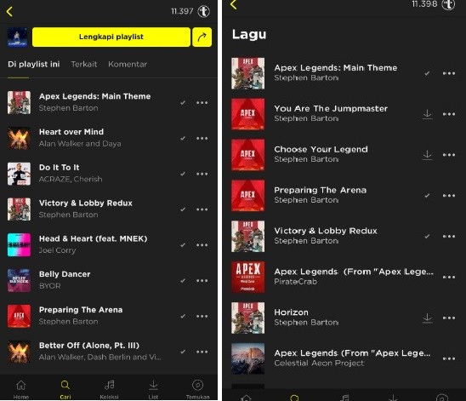Open more options for PirateCrab's Apex Legends track

(x=449, y=278)
